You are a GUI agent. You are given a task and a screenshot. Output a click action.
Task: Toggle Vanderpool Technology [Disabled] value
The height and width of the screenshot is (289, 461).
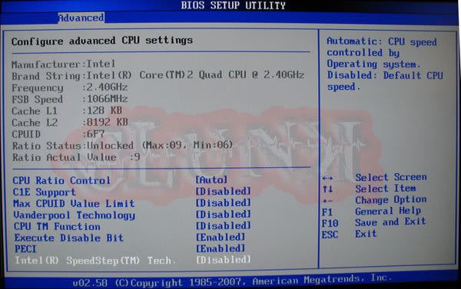223,214
